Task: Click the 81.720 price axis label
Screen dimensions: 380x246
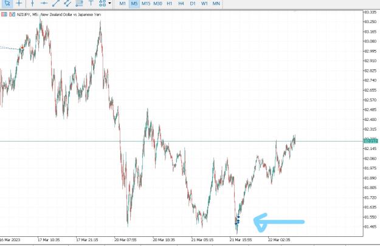Action: pos(370,198)
